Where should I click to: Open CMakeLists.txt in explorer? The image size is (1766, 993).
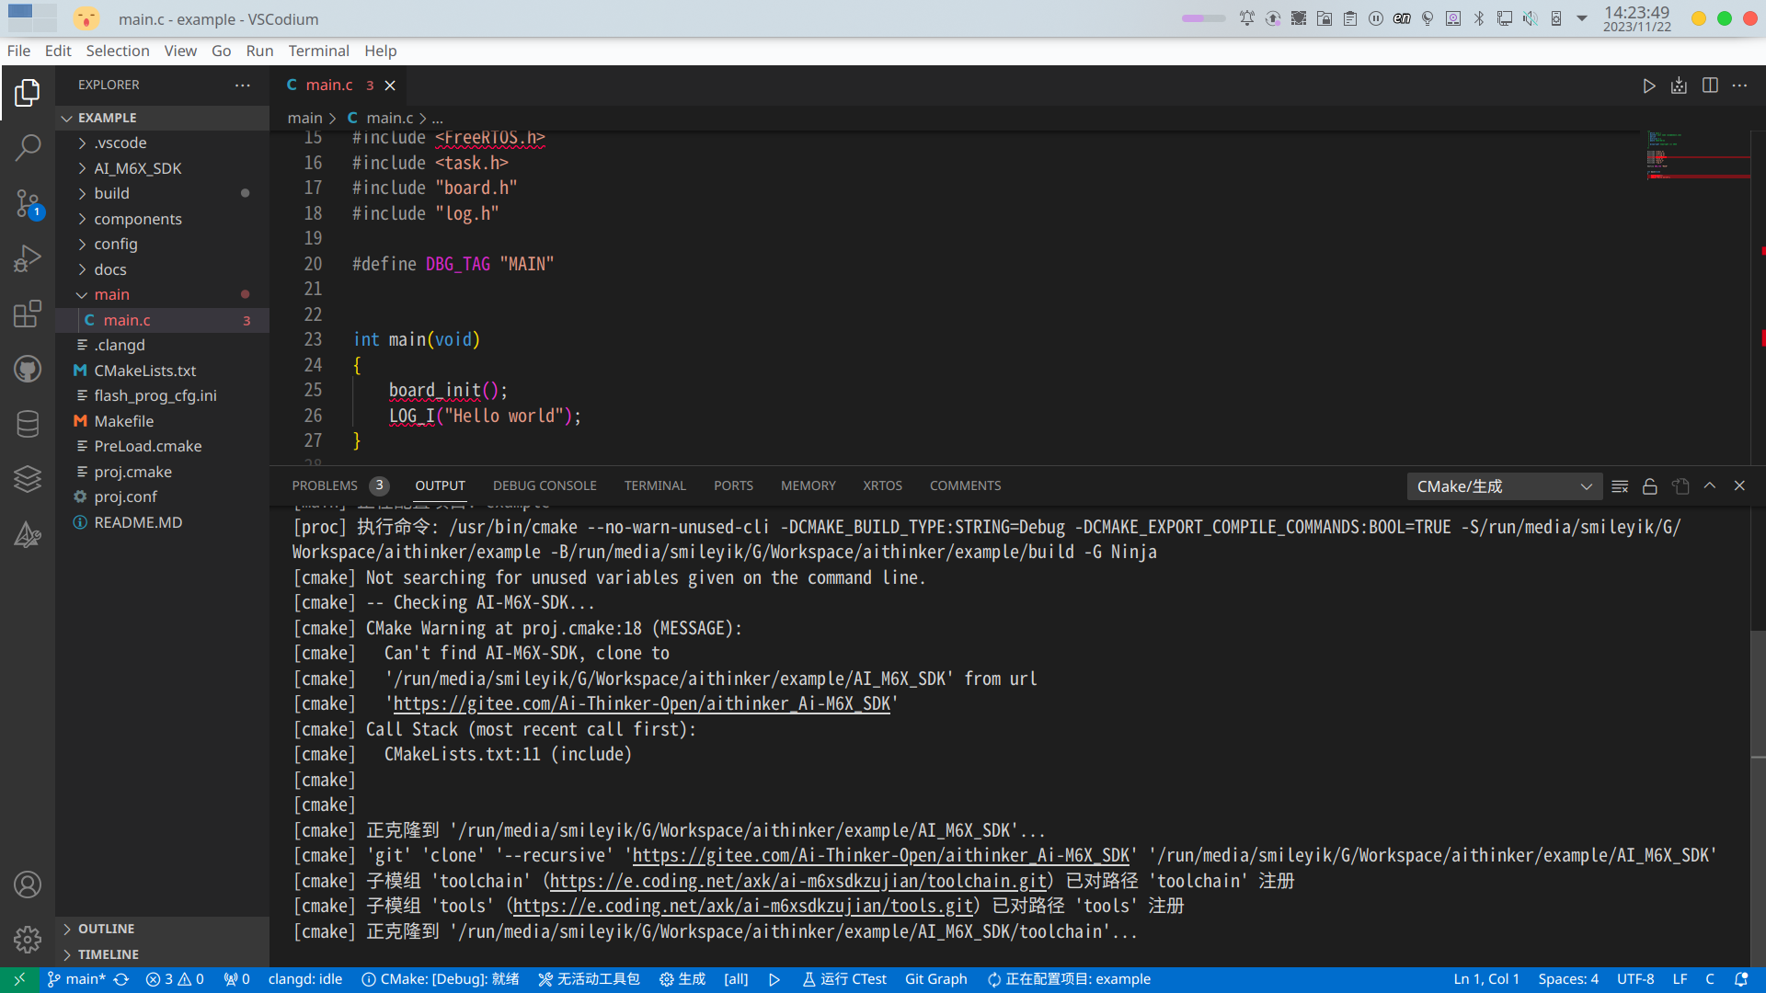pos(162,371)
